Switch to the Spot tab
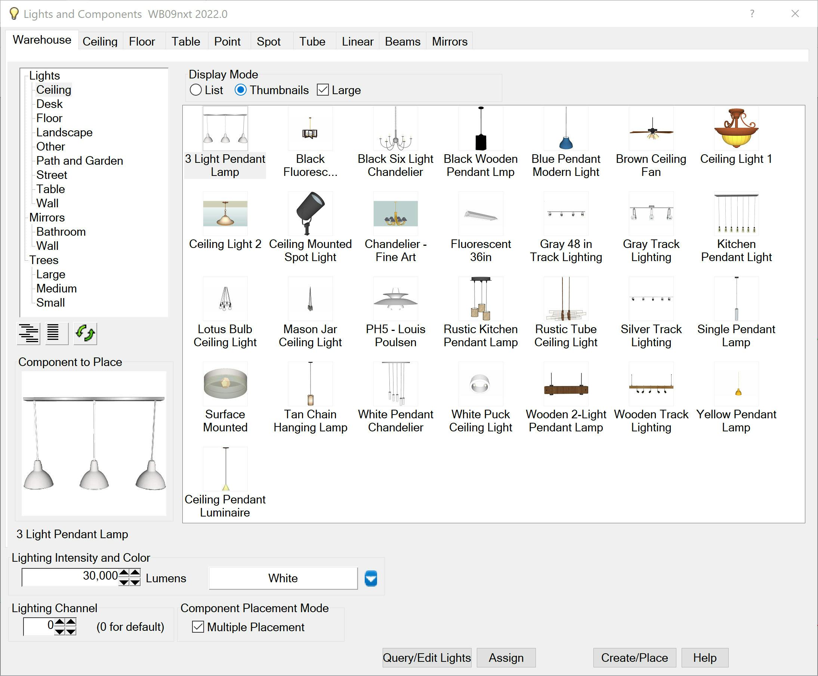This screenshot has height=676, width=818. tap(268, 41)
